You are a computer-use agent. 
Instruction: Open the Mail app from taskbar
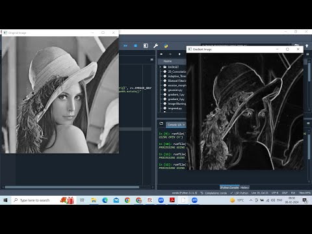click(x=116, y=200)
